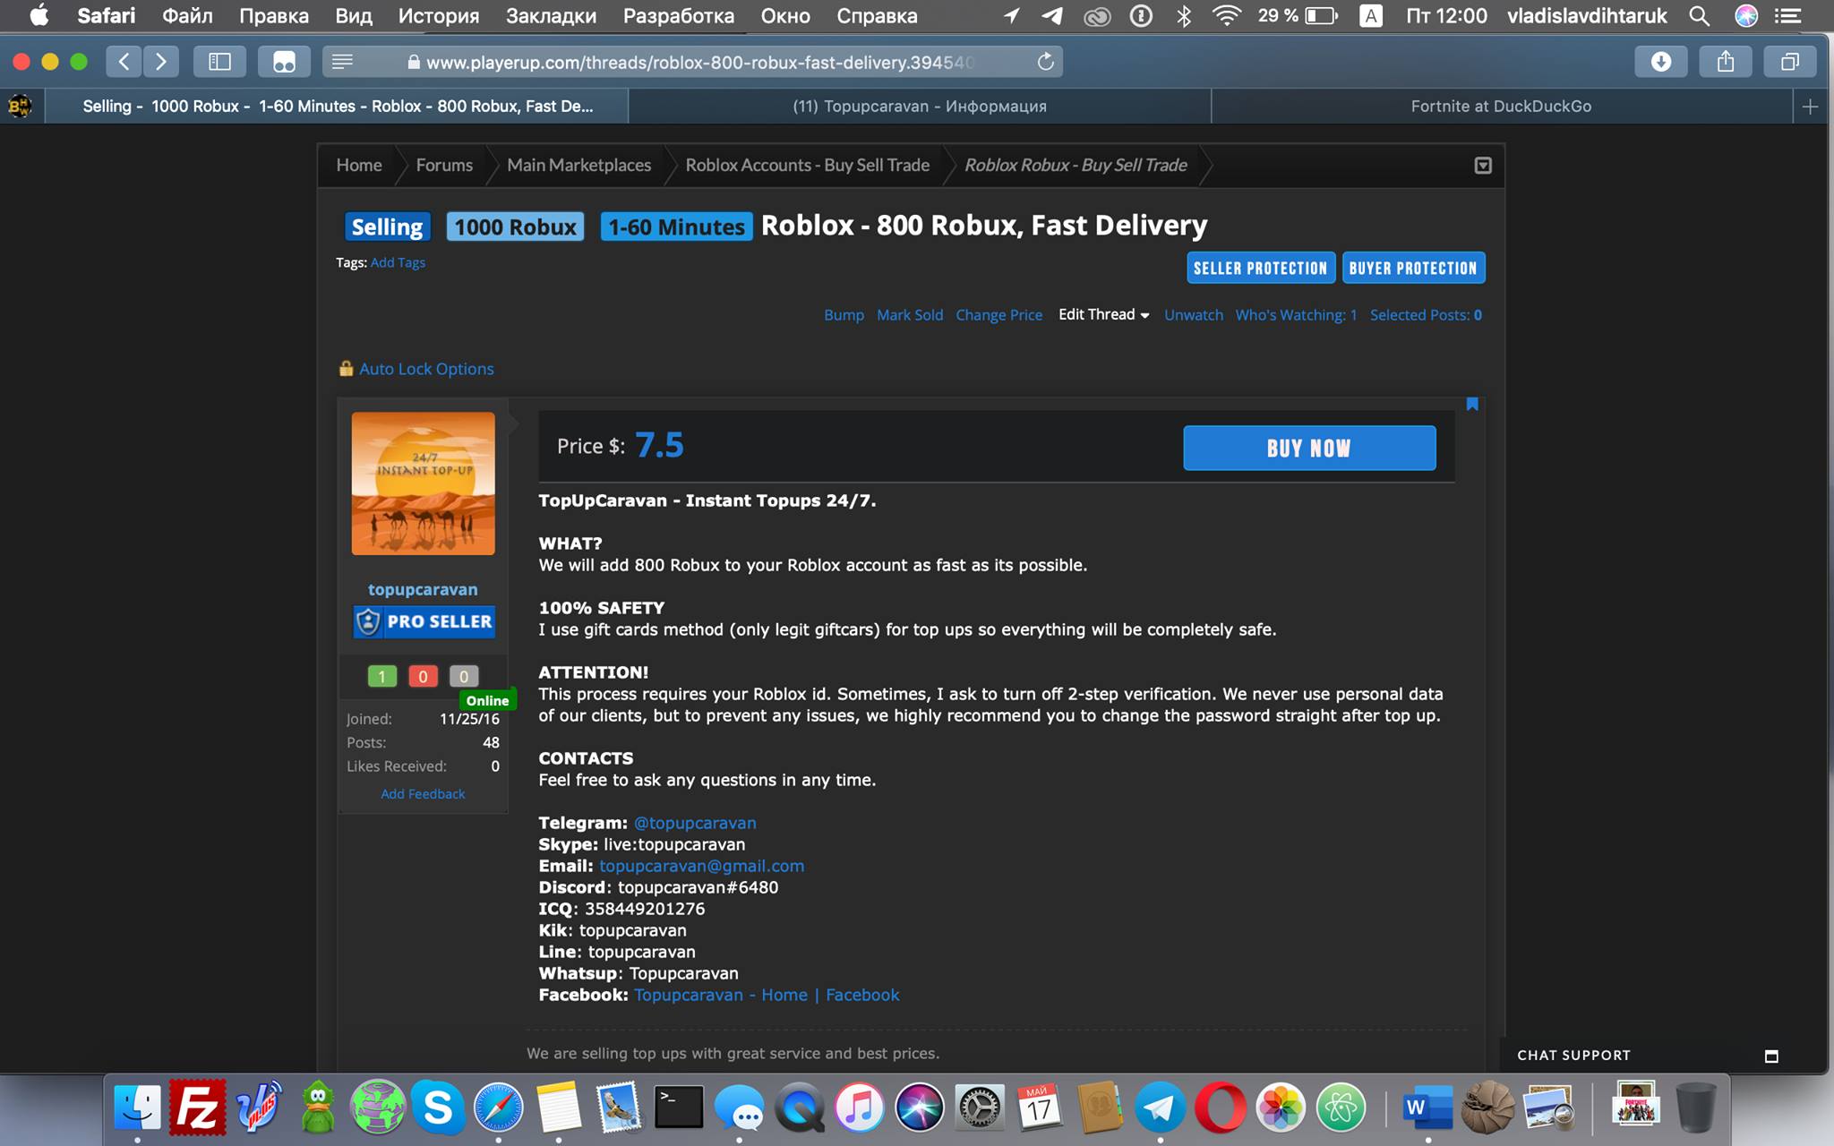Open FileZilla from the dock

tap(198, 1108)
